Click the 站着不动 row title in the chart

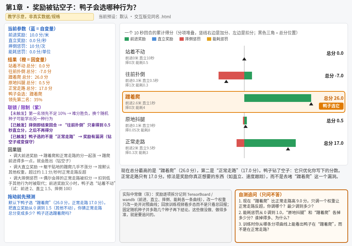coord(135,52)
